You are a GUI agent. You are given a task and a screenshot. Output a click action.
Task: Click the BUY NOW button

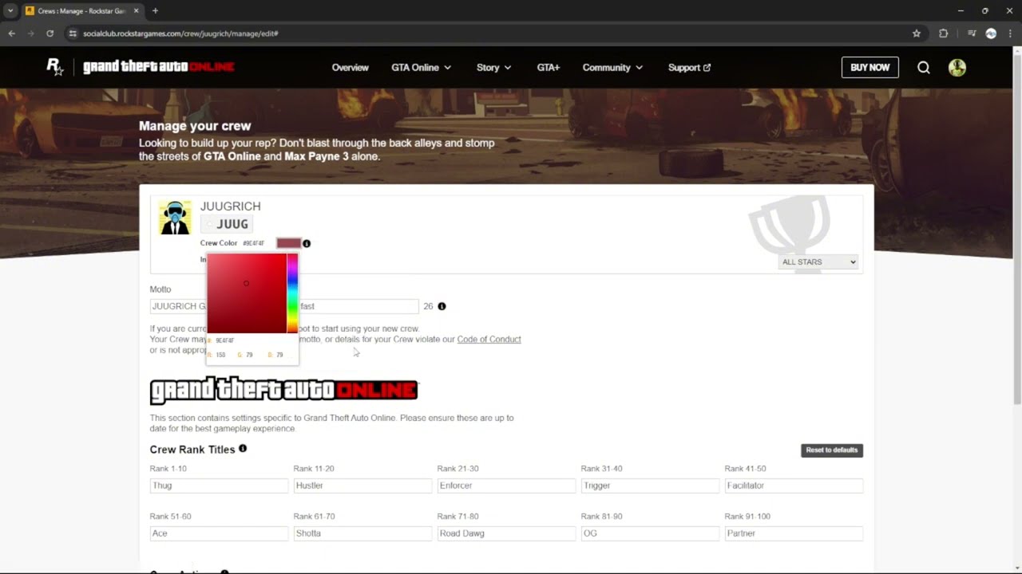[870, 68]
